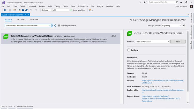Open the Local Machine target dropdown arrow
The height and width of the screenshot is (109, 194).
pos(86,10)
